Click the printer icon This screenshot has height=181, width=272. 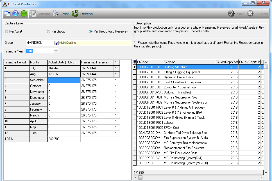coord(56,13)
